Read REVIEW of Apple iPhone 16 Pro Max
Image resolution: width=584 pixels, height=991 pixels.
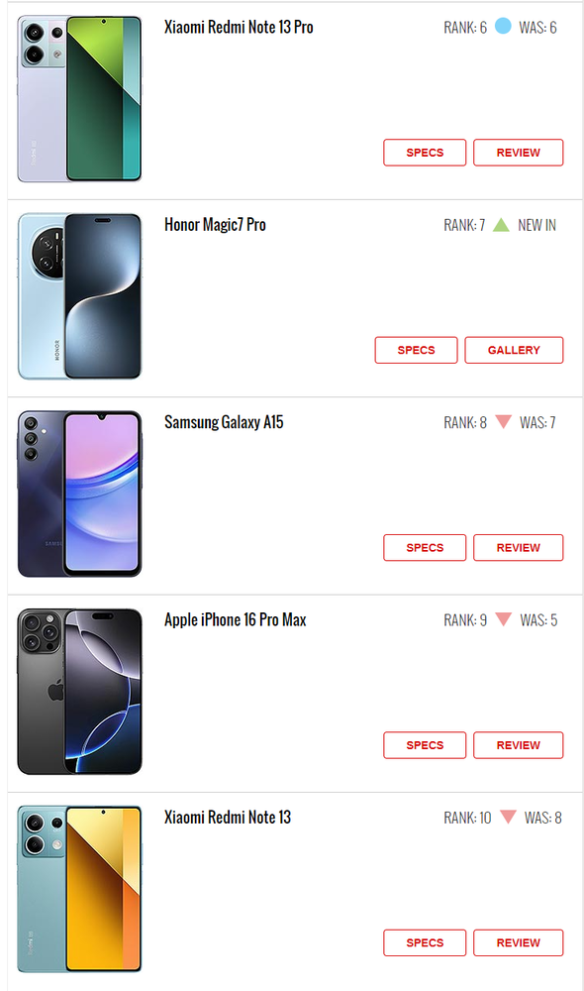(x=519, y=745)
